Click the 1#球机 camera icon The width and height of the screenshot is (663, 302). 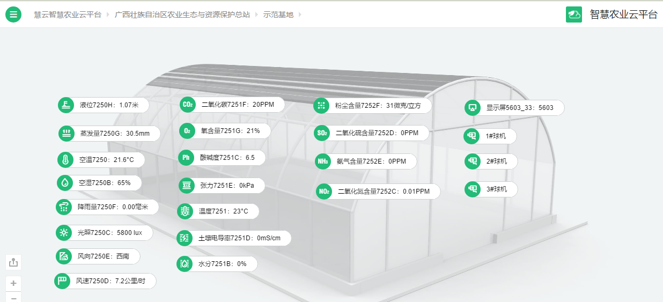click(472, 136)
